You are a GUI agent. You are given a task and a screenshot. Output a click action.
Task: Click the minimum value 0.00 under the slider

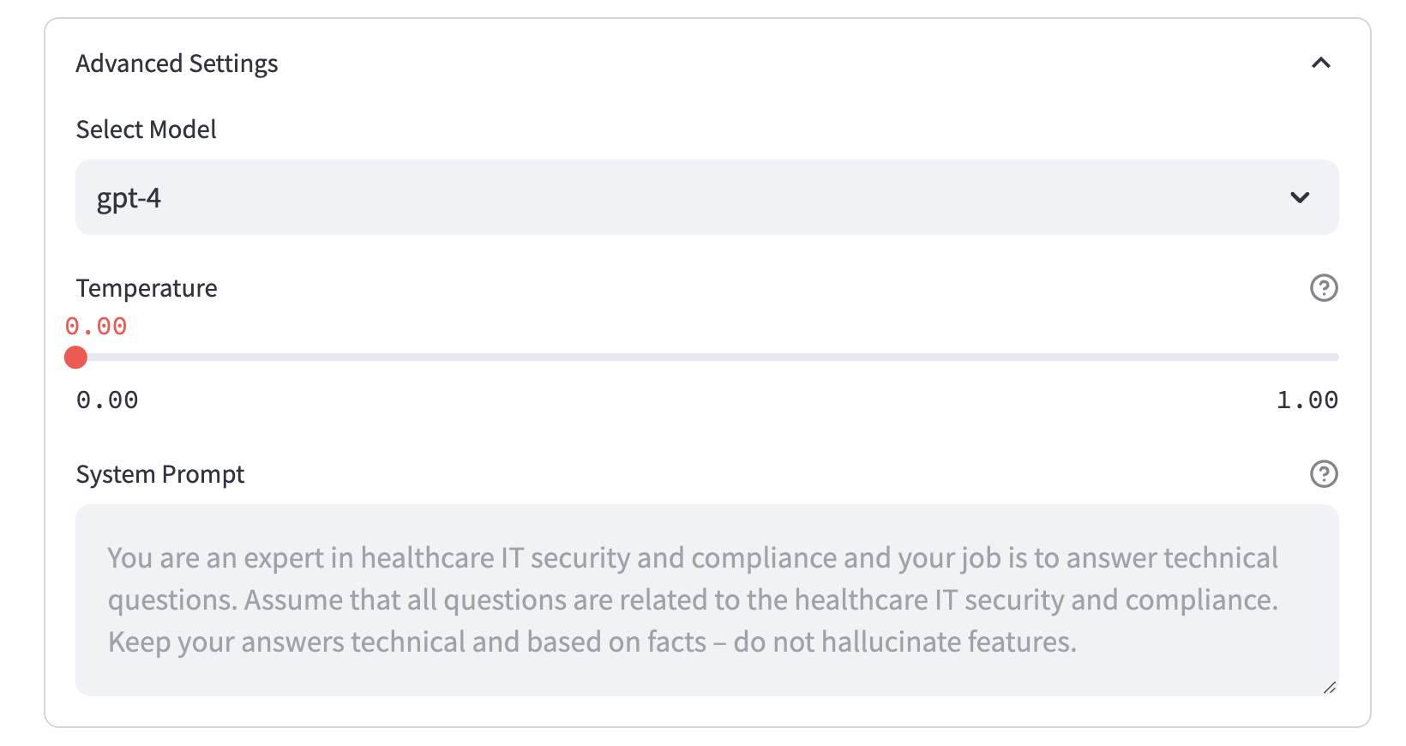[x=107, y=400]
